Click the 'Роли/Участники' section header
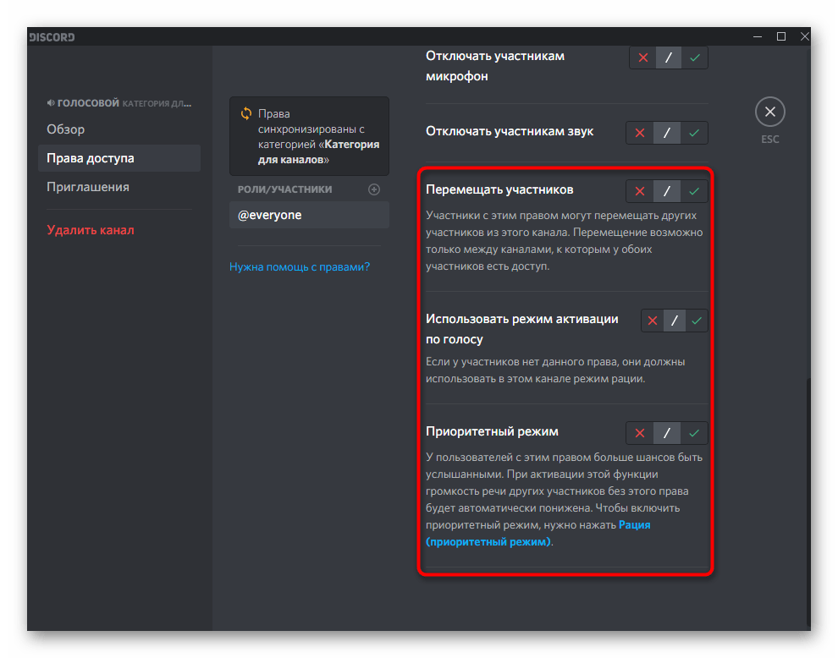Image resolution: width=838 pixels, height=658 pixels. point(285,189)
